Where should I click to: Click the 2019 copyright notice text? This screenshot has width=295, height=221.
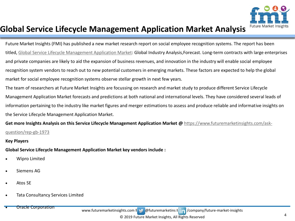coord(162,217)
